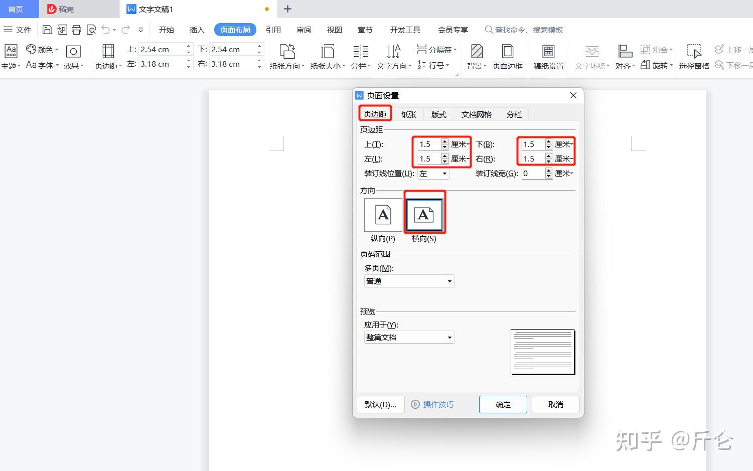Select 横向 landscape orientation option
The height and width of the screenshot is (471, 753).
424,214
